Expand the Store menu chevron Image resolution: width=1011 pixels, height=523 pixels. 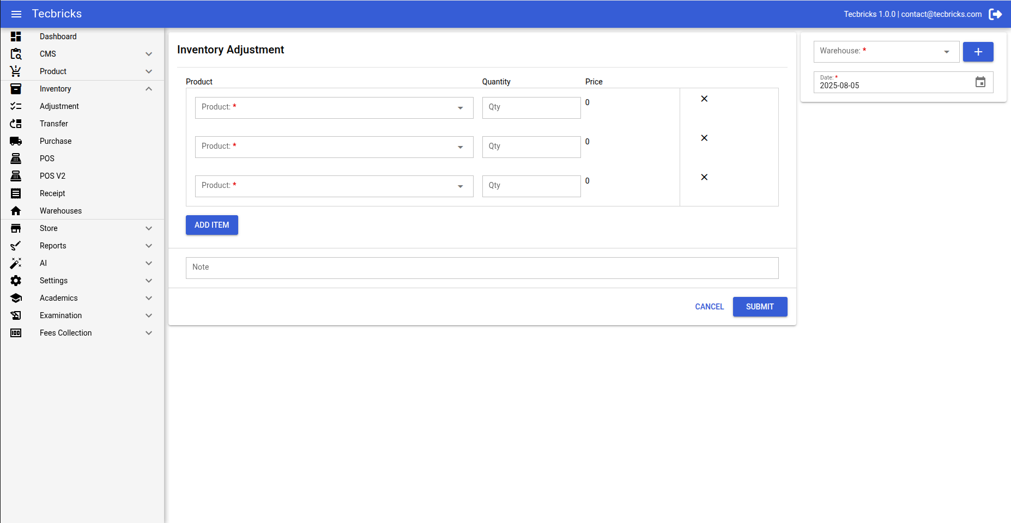tap(149, 228)
